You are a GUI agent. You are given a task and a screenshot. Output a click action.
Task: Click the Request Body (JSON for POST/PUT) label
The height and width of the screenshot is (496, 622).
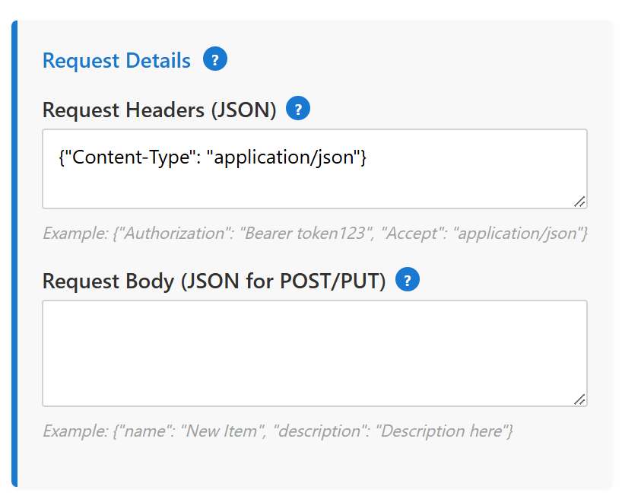[x=214, y=281]
